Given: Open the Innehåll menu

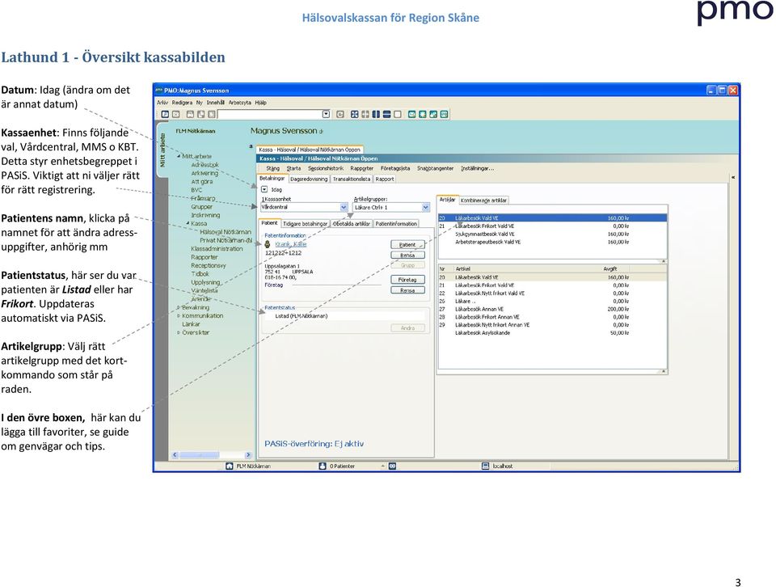Looking at the screenshot, I should point(215,103).
